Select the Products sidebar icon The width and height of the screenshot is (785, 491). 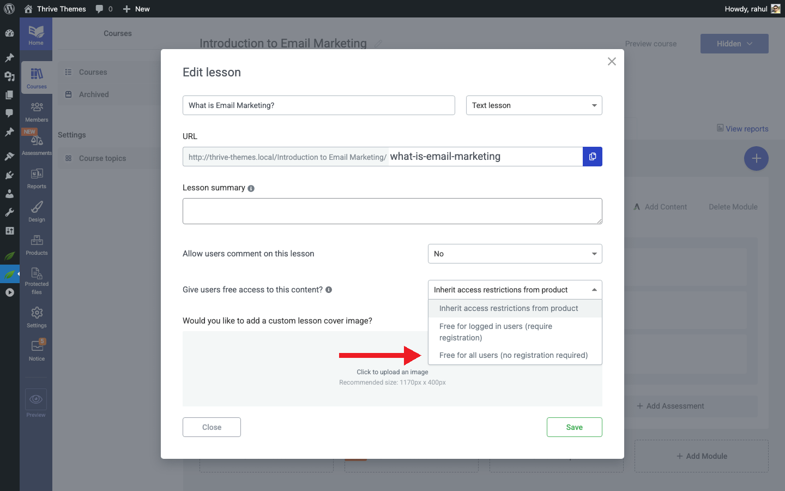tap(36, 245)
